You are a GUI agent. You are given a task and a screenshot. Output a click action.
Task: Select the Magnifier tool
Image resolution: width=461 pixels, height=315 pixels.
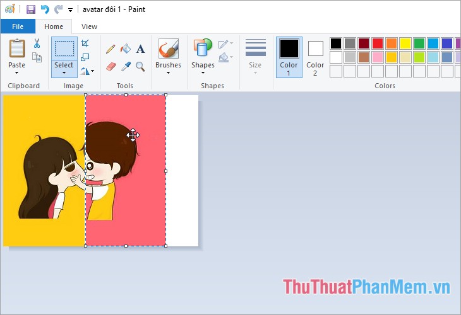pyautogui.click(x=140, y=67)
